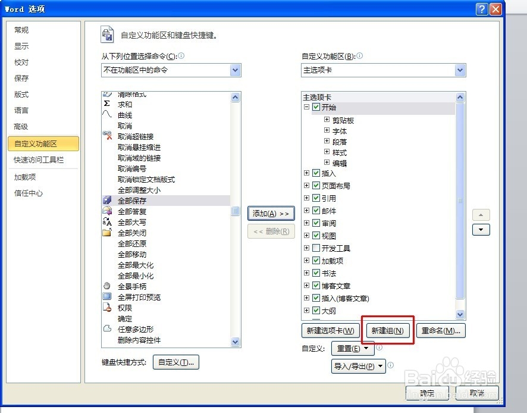Expand the 字体 group
The image size is (527, 413).
click(327, 130)
